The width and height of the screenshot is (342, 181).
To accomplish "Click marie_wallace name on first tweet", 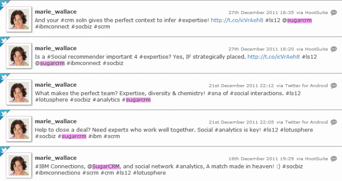I will point(55,12).
